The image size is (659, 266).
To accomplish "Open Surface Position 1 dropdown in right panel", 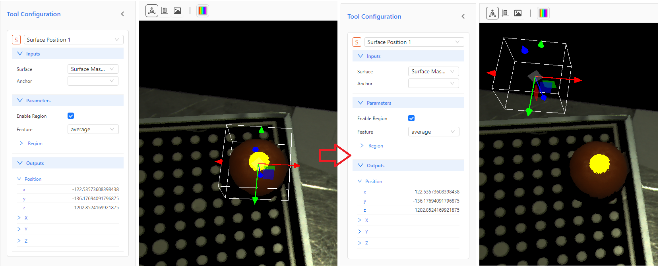I will click(x=414, y=42).
